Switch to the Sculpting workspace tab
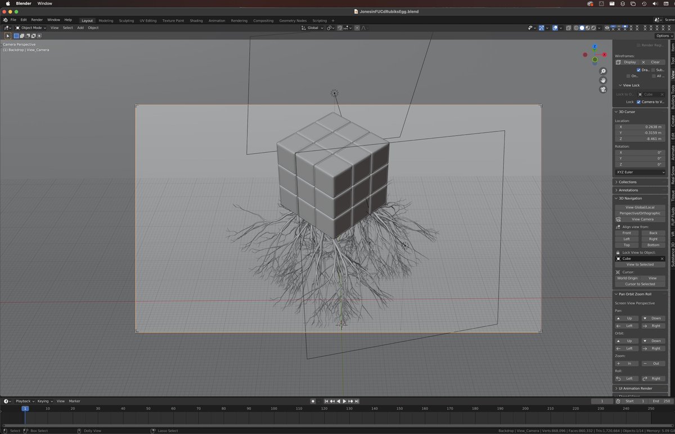The width and height of the screenshot is (675, 434). click(x=127, y=21)
